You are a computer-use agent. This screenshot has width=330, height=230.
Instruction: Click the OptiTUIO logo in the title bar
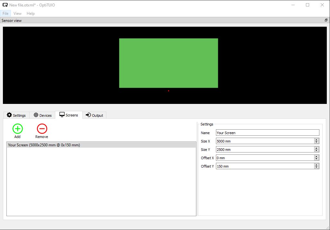click(4, 5)
